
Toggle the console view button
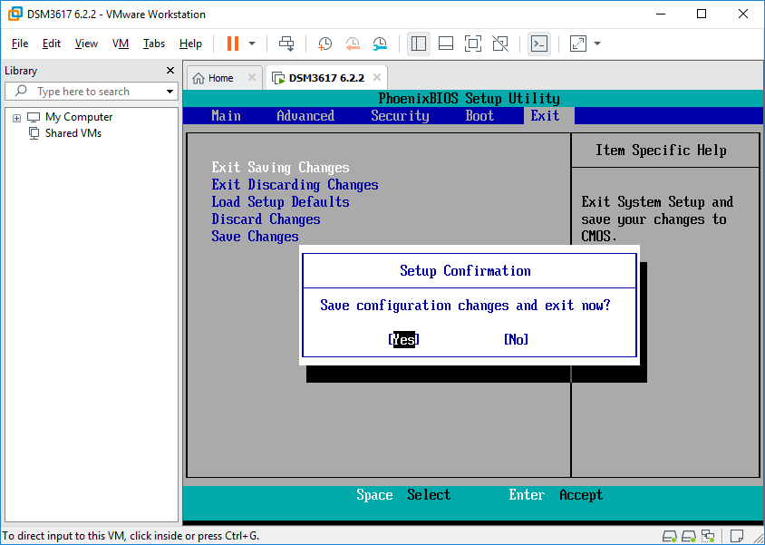click(x=539, y=44)
